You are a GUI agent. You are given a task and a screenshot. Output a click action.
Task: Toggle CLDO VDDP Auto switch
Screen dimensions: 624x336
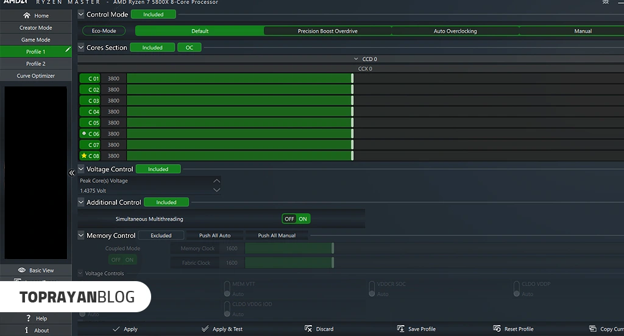point(517,288)
